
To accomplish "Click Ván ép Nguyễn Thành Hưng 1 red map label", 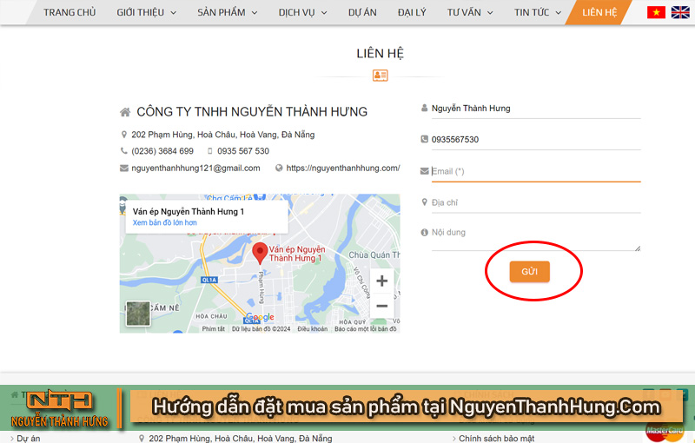I will [296, 254].
